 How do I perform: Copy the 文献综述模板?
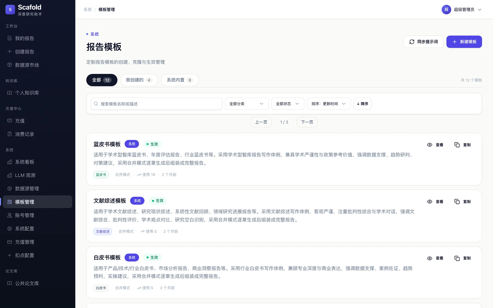point(463,201)
